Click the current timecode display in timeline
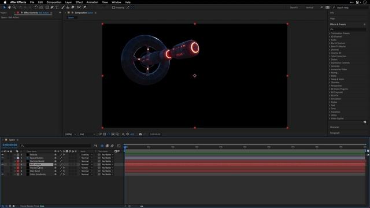Viewport: 370px width, 208px height. [x=10, y=145]
